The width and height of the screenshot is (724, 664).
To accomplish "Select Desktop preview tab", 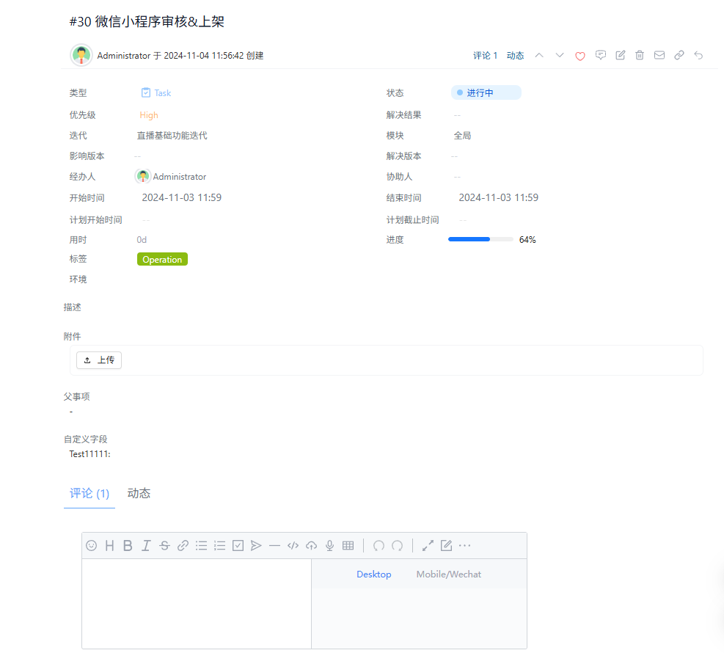I will pos(374,574).
